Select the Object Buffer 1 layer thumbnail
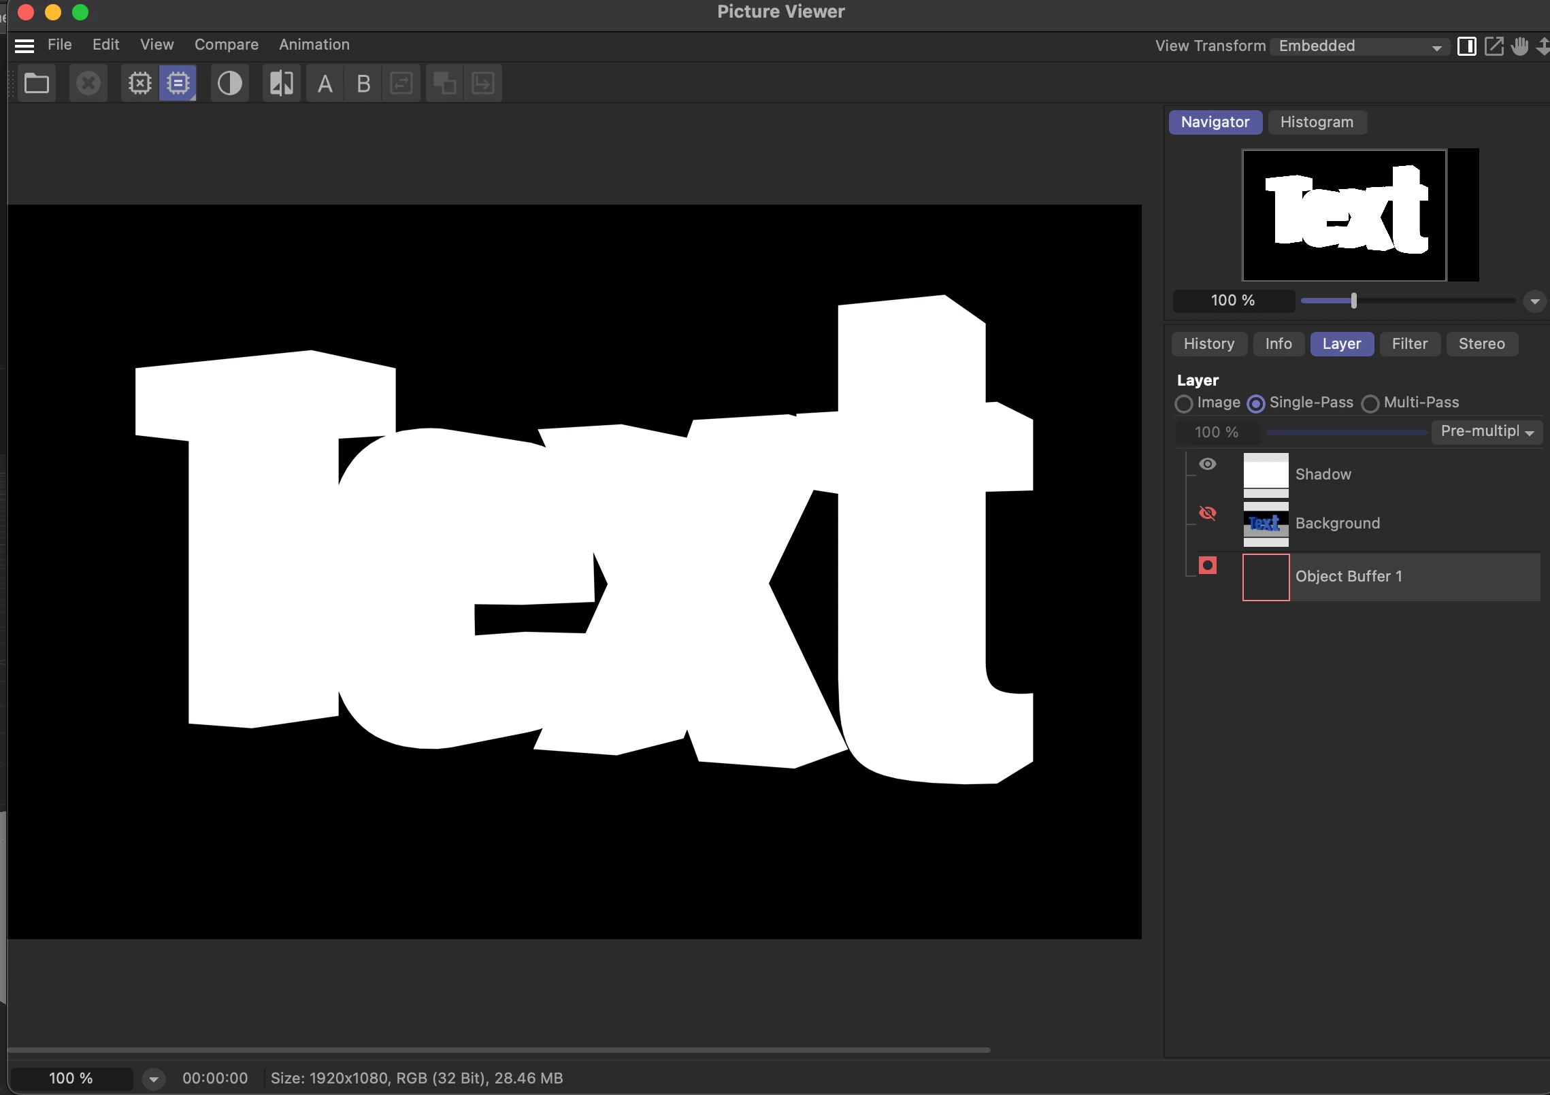 click(1266, 577)
